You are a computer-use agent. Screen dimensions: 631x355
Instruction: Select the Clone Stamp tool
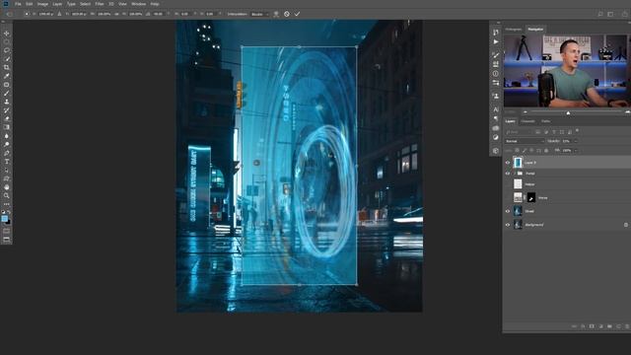point(7,102)
